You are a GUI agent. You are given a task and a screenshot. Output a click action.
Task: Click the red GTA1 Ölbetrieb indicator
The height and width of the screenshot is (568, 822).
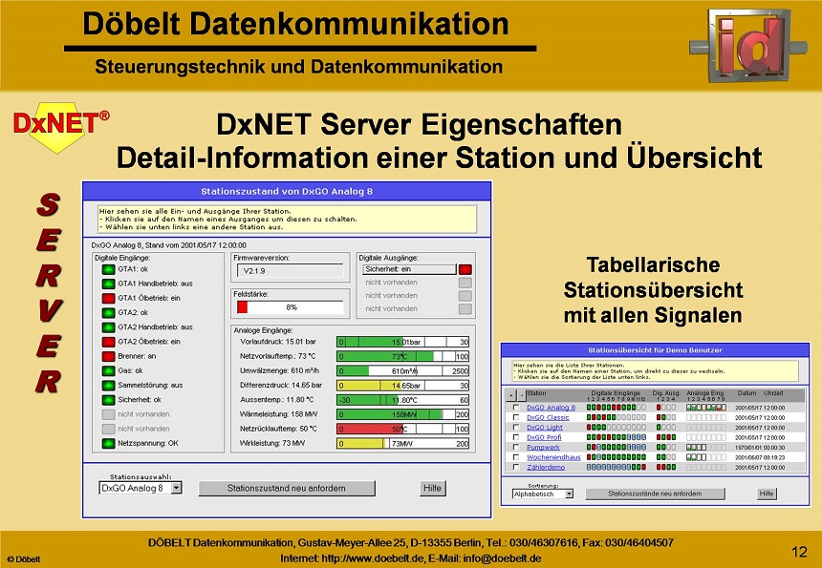(x=108, y=299)
